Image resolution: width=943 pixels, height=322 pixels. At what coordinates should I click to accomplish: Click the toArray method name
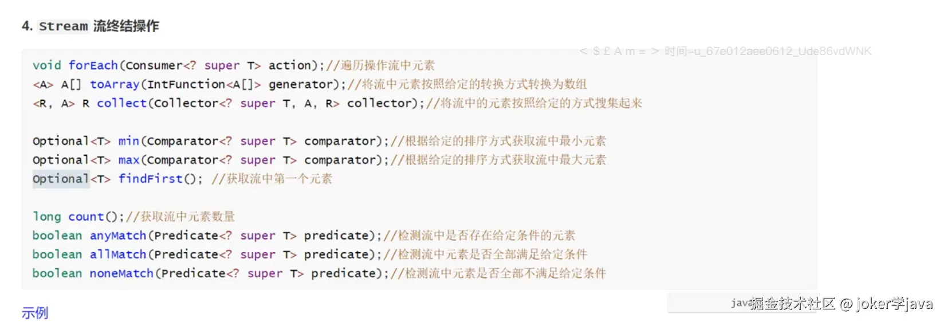click(115, 84)
